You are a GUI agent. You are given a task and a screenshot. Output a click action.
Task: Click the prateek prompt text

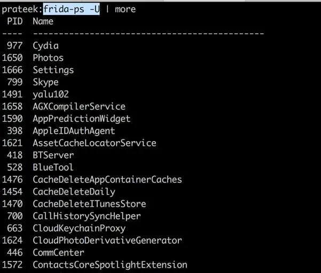20,9
